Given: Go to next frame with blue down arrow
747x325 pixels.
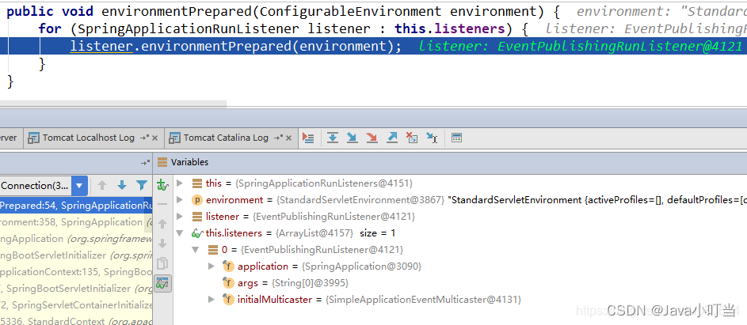Looking at the screenshot, I should [122, 186].
